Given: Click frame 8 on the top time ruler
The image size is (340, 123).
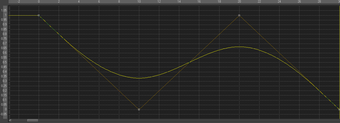Looking at the screenshot, I should 119,2.
